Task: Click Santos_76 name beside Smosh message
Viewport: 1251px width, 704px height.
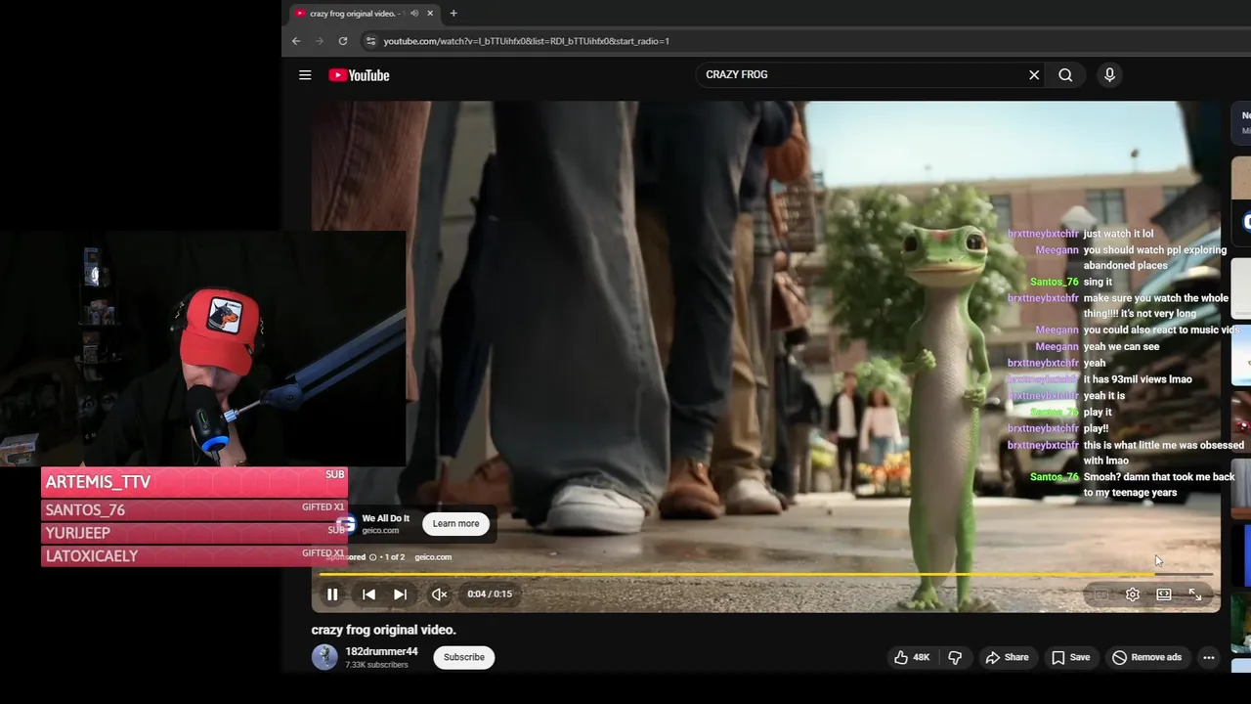Action: coord(1055,477)
